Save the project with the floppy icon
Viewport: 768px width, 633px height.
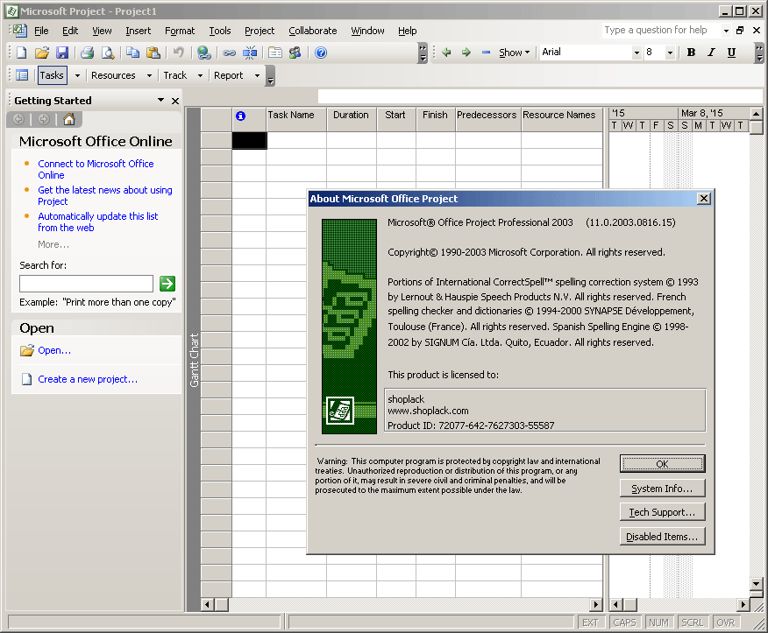pos(62,53)
